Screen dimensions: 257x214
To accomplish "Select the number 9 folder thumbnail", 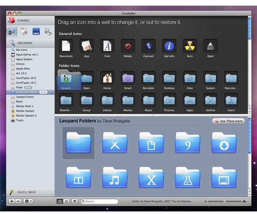I will coord(188,143).
